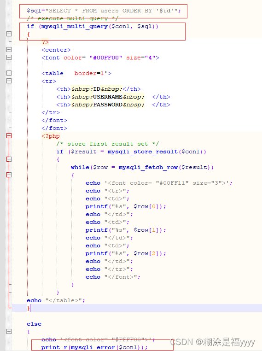Click the <center> tag text
The height and width of the screenshot is (351, 262).
56,50
